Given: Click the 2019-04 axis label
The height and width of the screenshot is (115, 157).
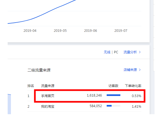Looking at the screenshot, I should [x=30, y=31].
